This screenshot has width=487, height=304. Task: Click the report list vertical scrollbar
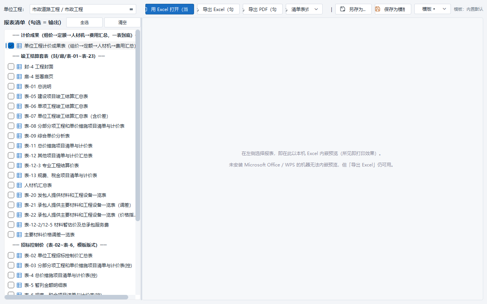(x=138, y=125)
